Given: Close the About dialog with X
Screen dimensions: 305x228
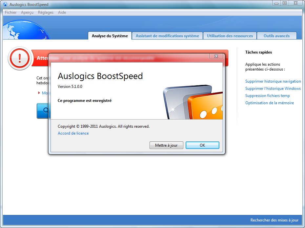Looking at the screenshot, I should click(x=216, y=56).
